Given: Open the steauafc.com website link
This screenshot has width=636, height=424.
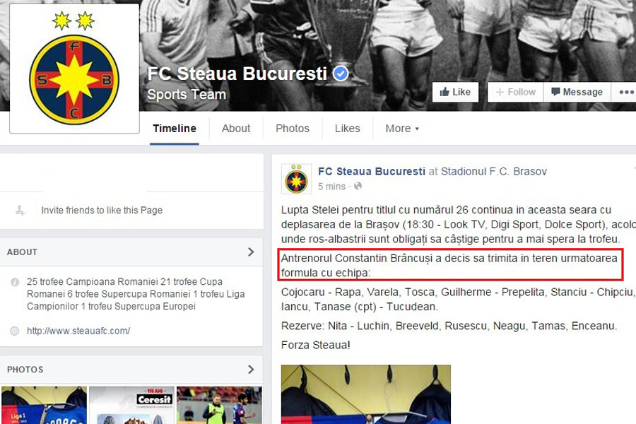Looking at the screenshot, I should click(78, 331).
